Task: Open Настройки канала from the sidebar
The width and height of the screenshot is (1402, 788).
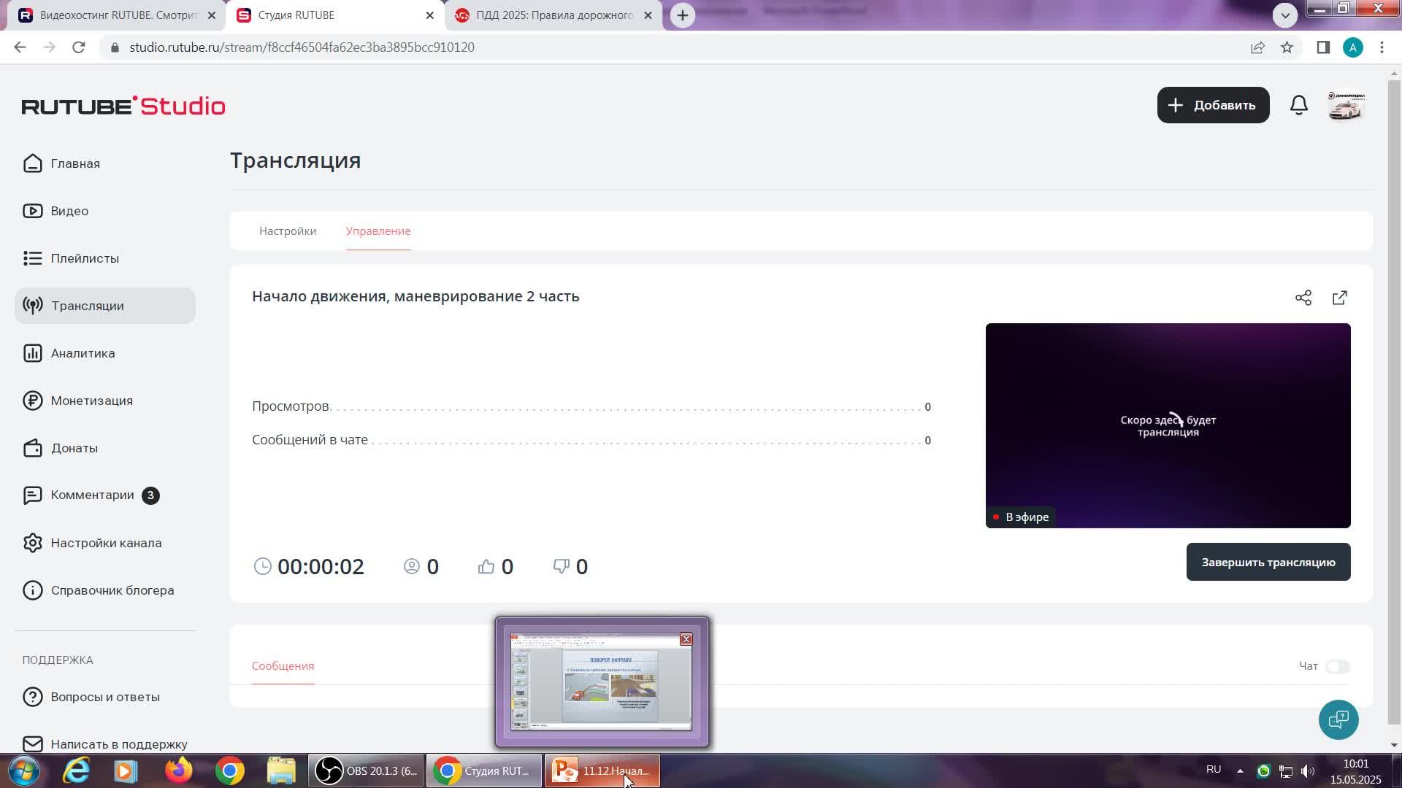Action: 106,543
